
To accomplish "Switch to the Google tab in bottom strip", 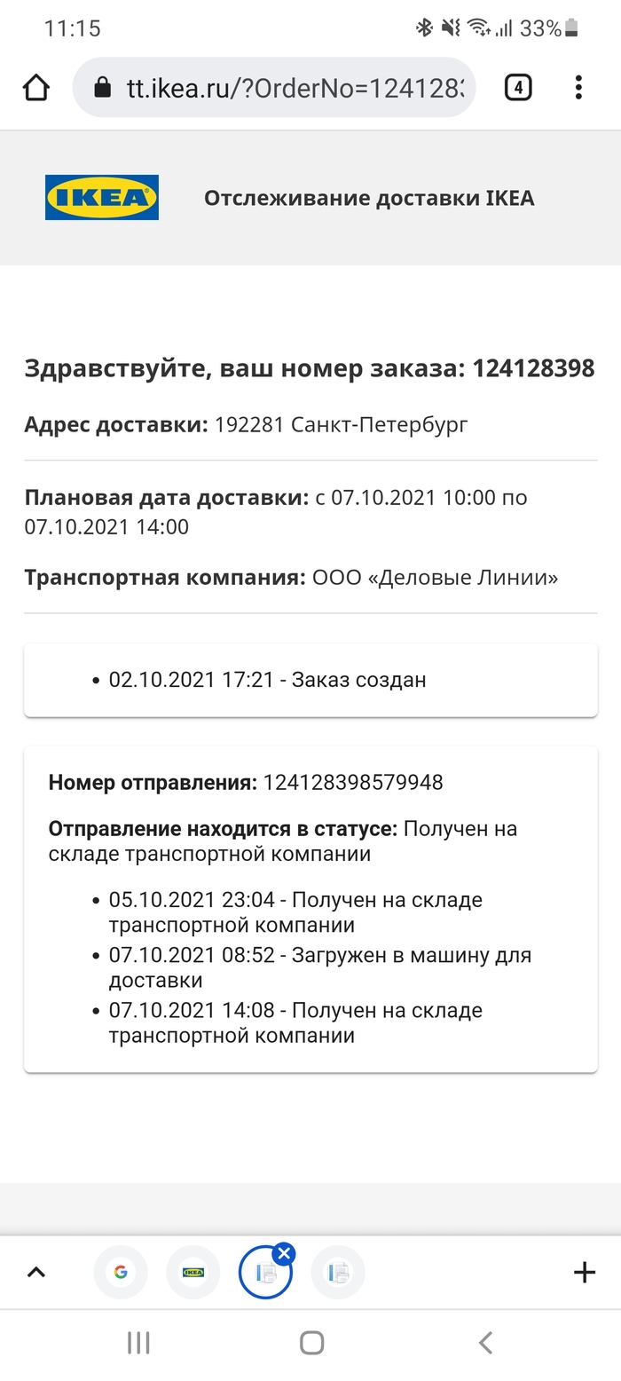I will click(x=121, y=1273).
